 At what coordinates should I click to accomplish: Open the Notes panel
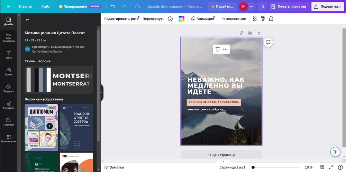(114, 168)
